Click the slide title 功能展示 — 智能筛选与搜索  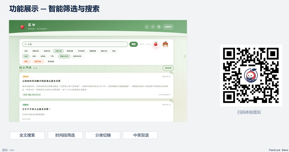click(x=54, y=9)
